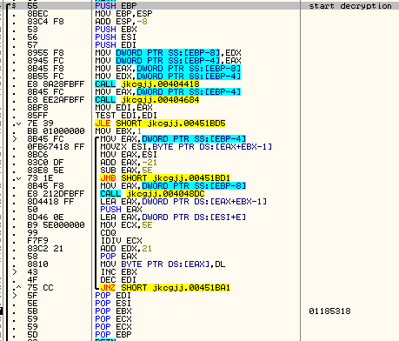399x341 pixels.
Task: Select the MOV EBX,1 instruction
Action: 118,131
